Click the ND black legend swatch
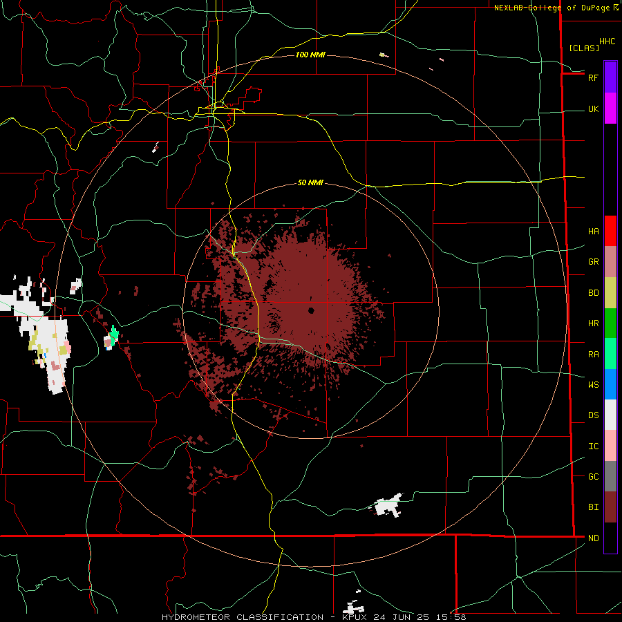Viewport: 622px width, 622px height. pos(610,538)
